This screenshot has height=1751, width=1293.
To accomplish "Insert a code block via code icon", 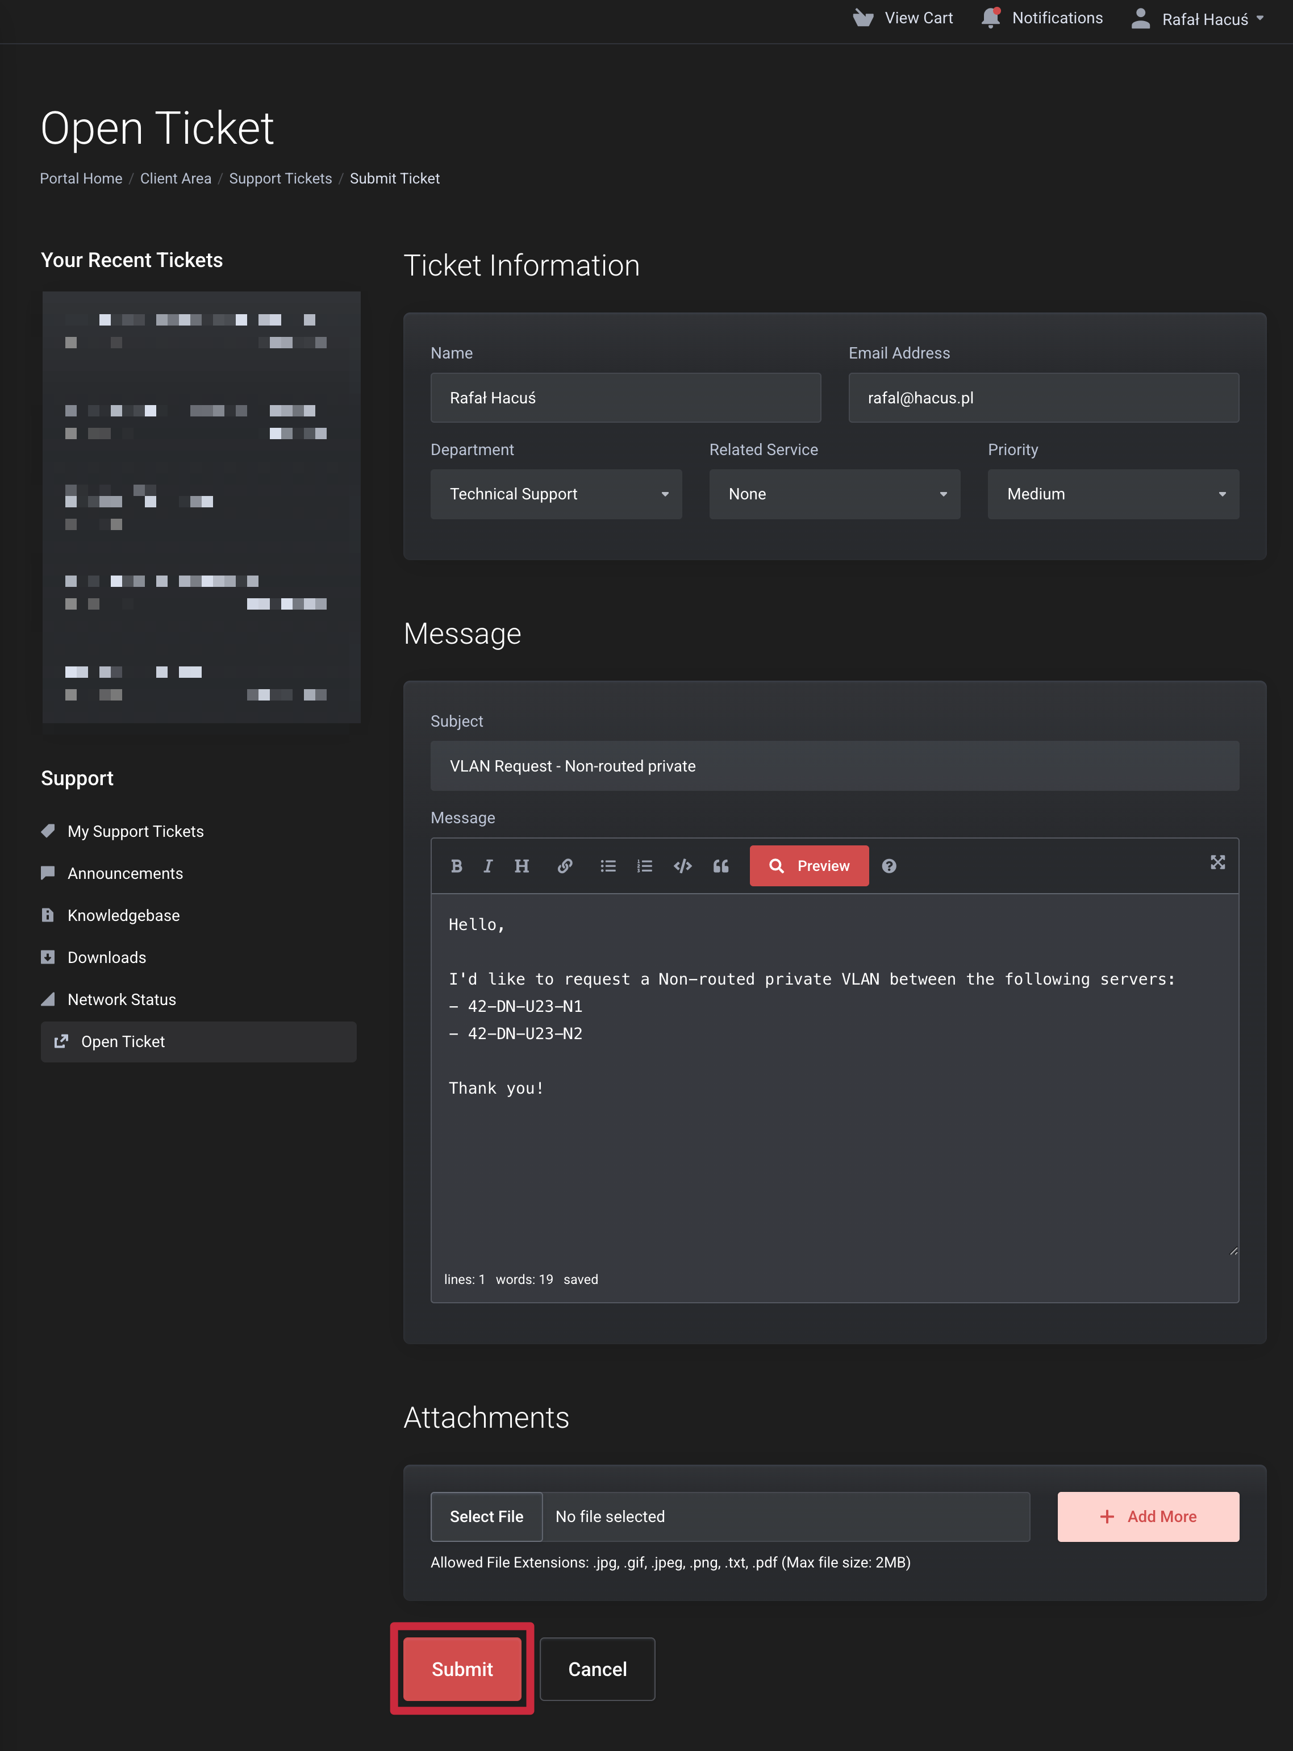I will tap(682, 866).
